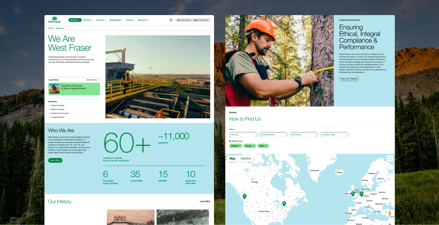
Task: Click the breadcrumb chevron after Home
Action: (x=54, y=28)
